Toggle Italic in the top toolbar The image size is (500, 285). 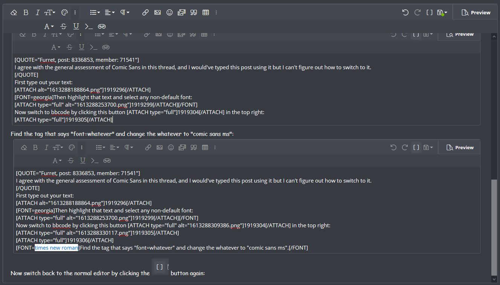37,12
